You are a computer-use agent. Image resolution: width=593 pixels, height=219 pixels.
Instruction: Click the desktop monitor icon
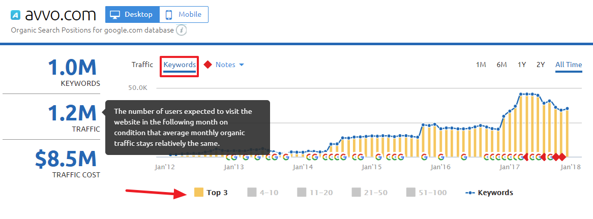tap(115, 14)
